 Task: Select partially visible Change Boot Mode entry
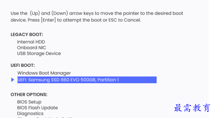(45, 117)
